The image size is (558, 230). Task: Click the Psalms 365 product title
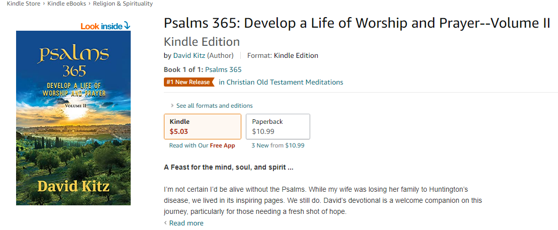tap(356, 24)
